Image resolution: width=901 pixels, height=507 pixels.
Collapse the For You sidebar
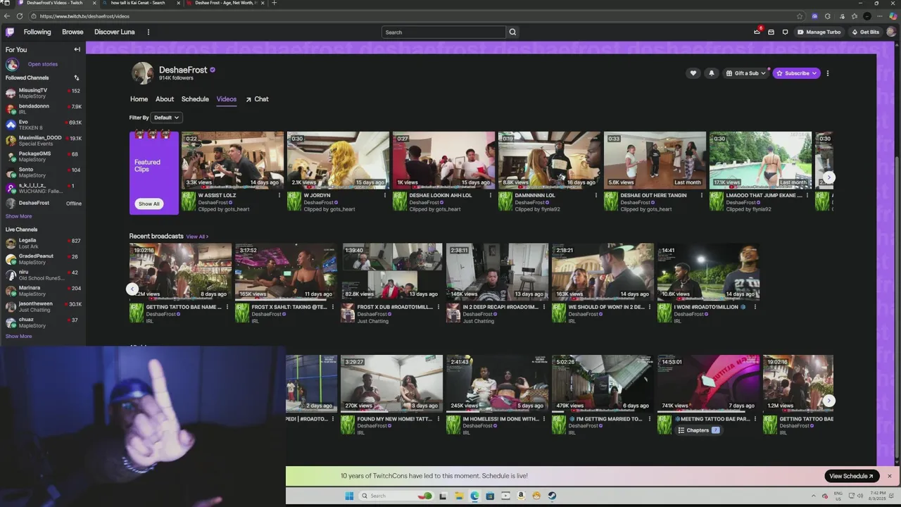pos(77,49)
